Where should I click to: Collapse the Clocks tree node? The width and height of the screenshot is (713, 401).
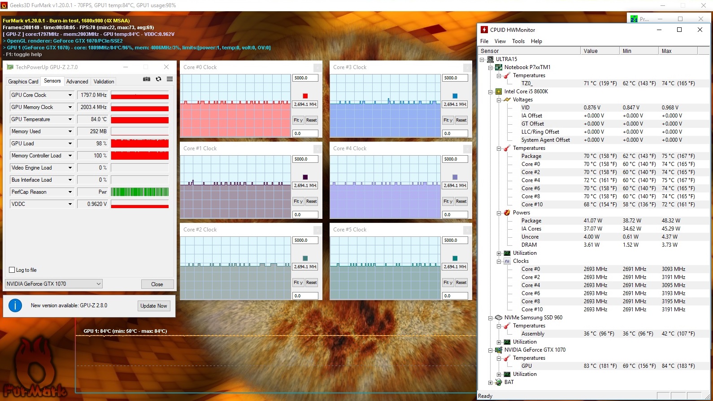pyautogui.click(x=499, y=261)
